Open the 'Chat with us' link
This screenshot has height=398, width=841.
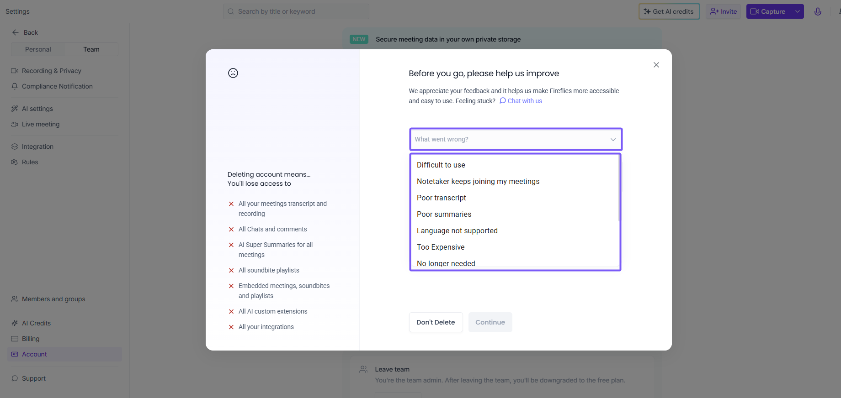(x=524, y=101)
